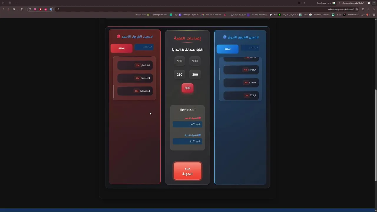The width and height of the screenshot is (377, 212).
Task: Open The best streaming bookmark
Action: [x=262, y=15]
